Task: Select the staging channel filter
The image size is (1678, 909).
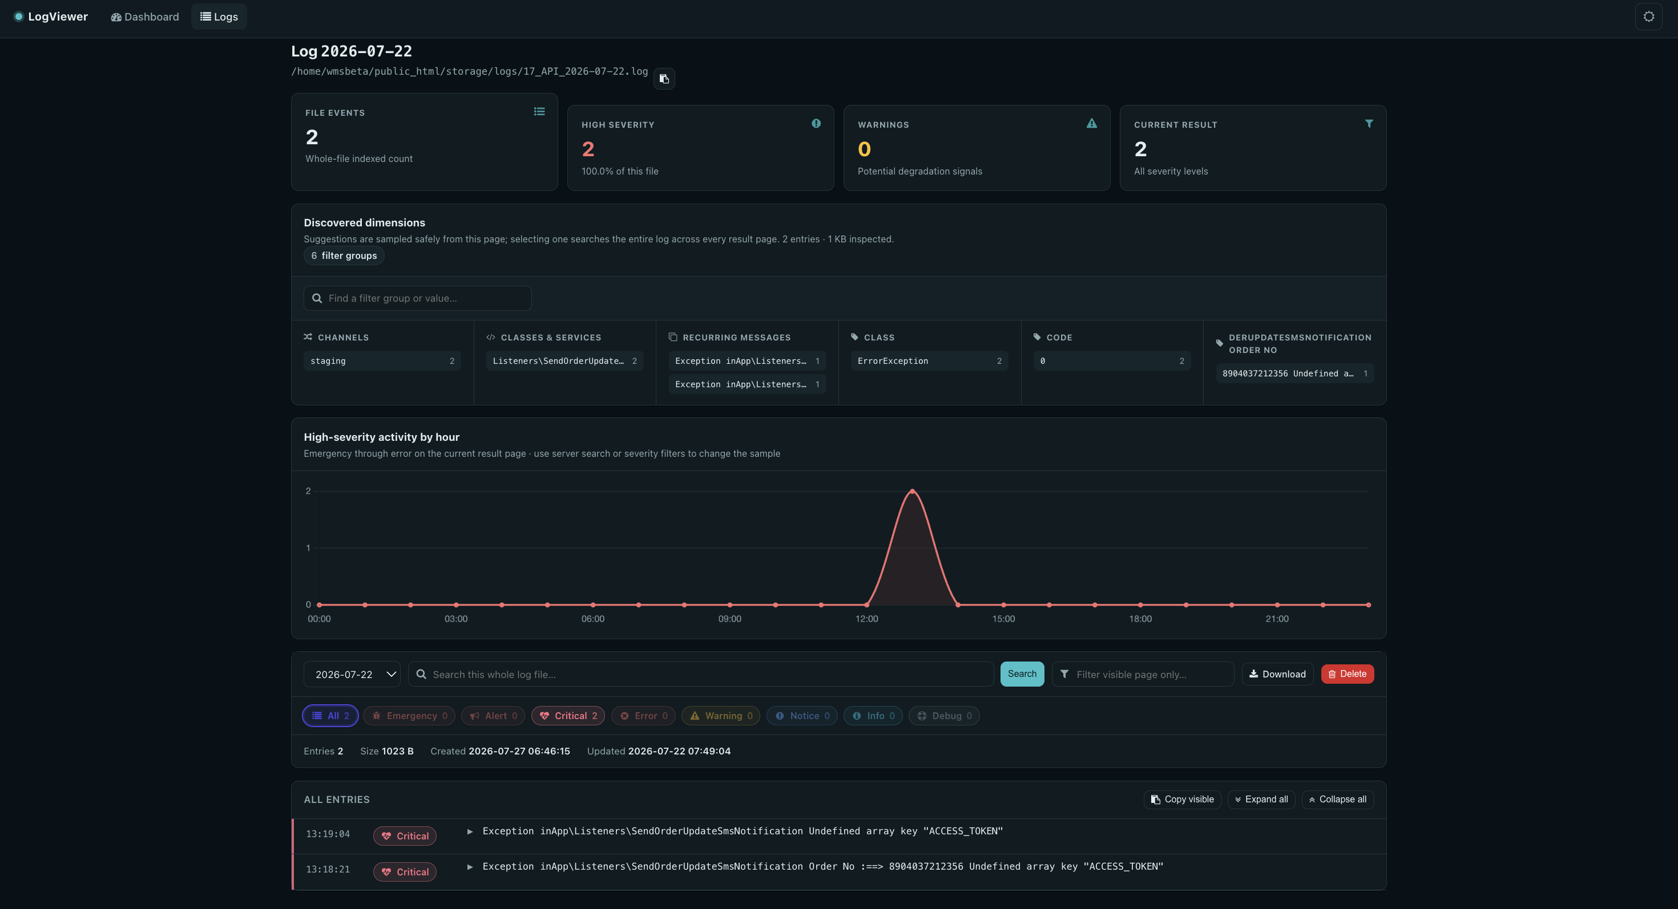Action: 382,361
